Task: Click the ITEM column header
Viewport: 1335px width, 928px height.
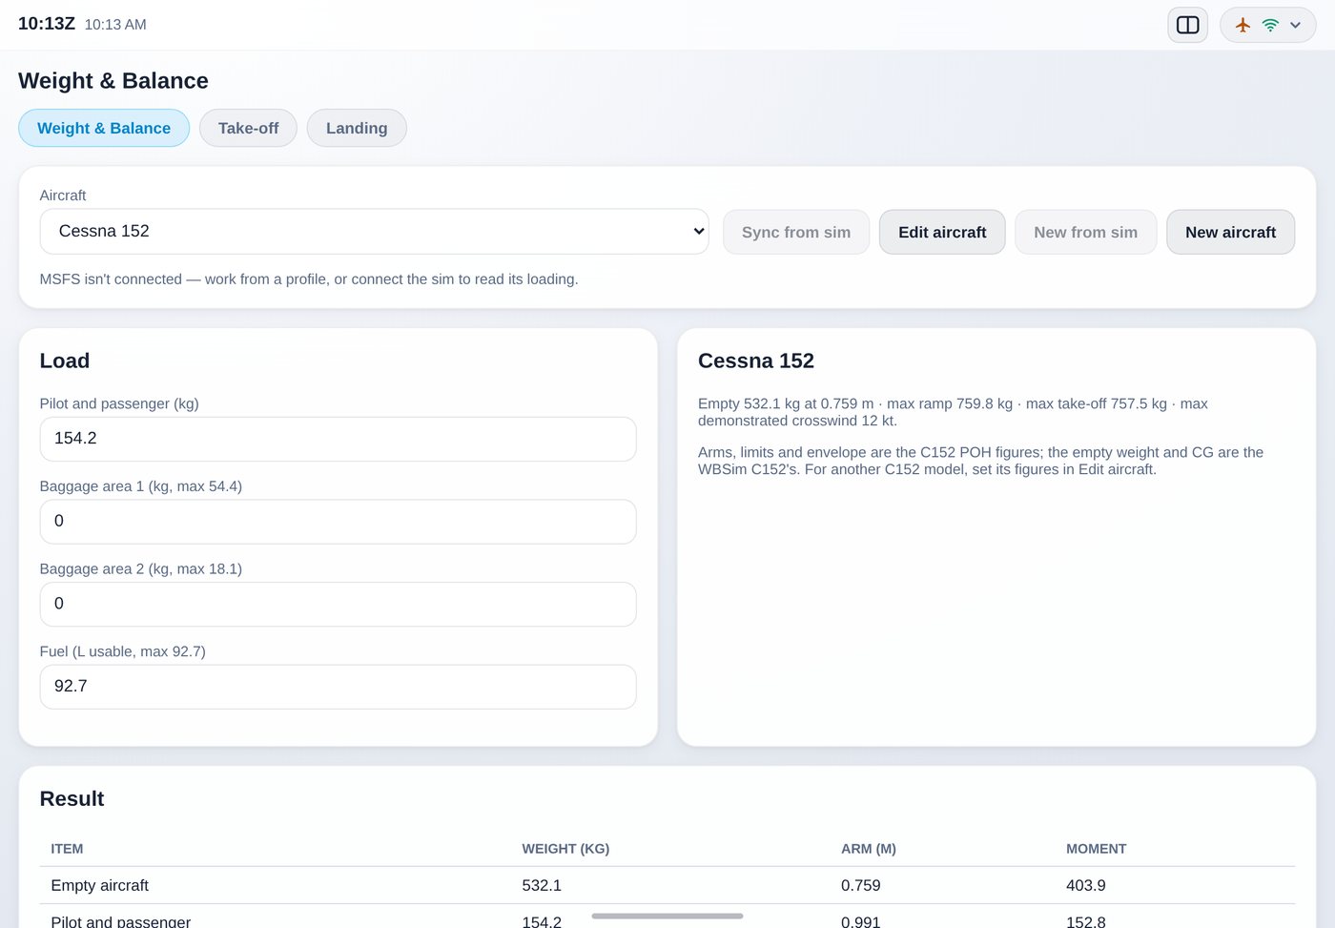Action: 67,849
